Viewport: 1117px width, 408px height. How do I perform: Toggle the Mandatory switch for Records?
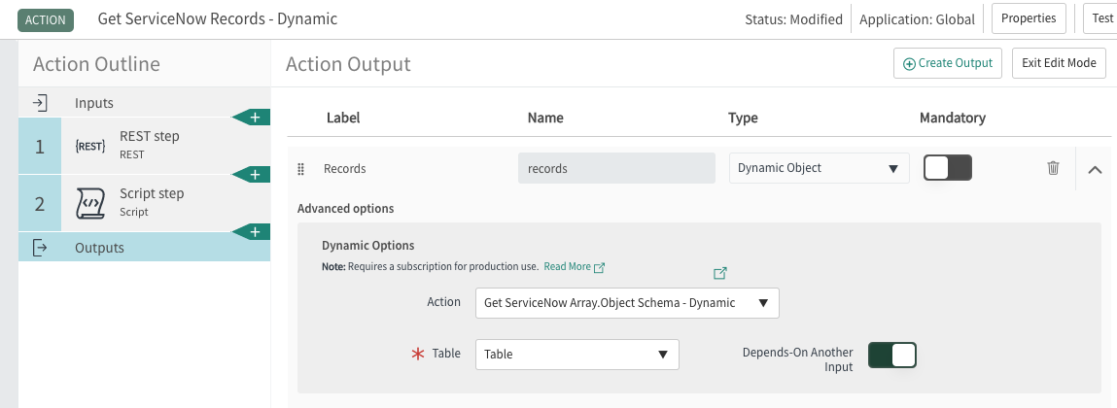[x=948, y=168]
